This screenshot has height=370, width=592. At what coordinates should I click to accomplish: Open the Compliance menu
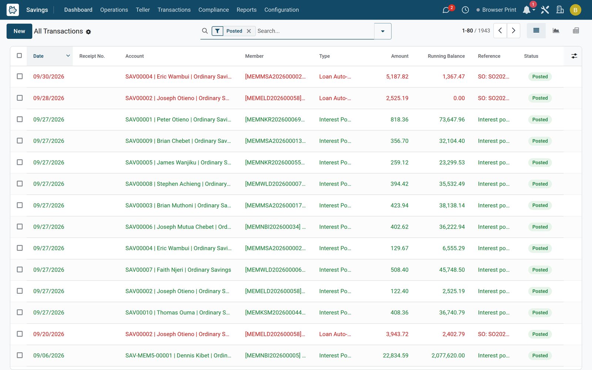[213, 10]
